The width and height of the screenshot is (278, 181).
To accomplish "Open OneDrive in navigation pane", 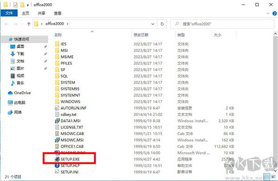I will (x=22, y=93).
